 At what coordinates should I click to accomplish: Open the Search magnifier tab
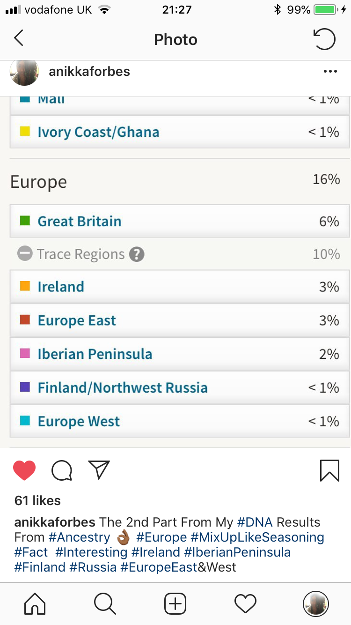[105, 603]
